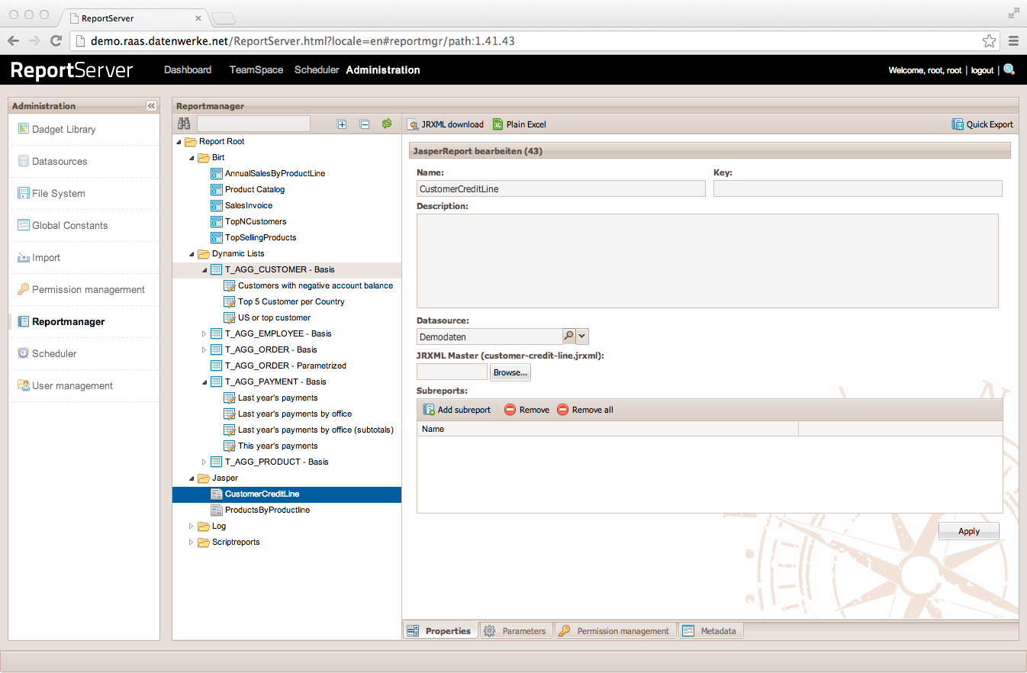Expand T_AGG_ORDER - Basis node arrow

pyautogui.click(x=204, y=349)
